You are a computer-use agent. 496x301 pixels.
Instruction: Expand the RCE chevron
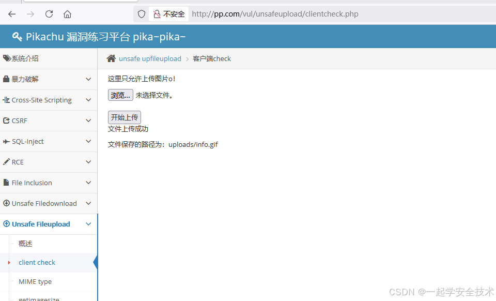click(88, 162)
